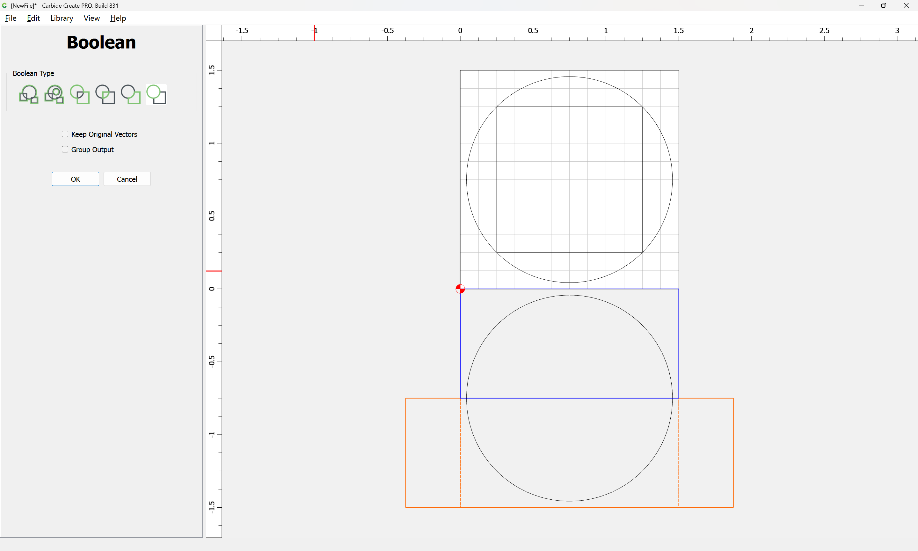Select third boolean icon with green overlapping outlines

80,94
